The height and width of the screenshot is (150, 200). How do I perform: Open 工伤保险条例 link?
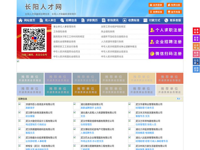pyautogui.click(x=60, y=31)
